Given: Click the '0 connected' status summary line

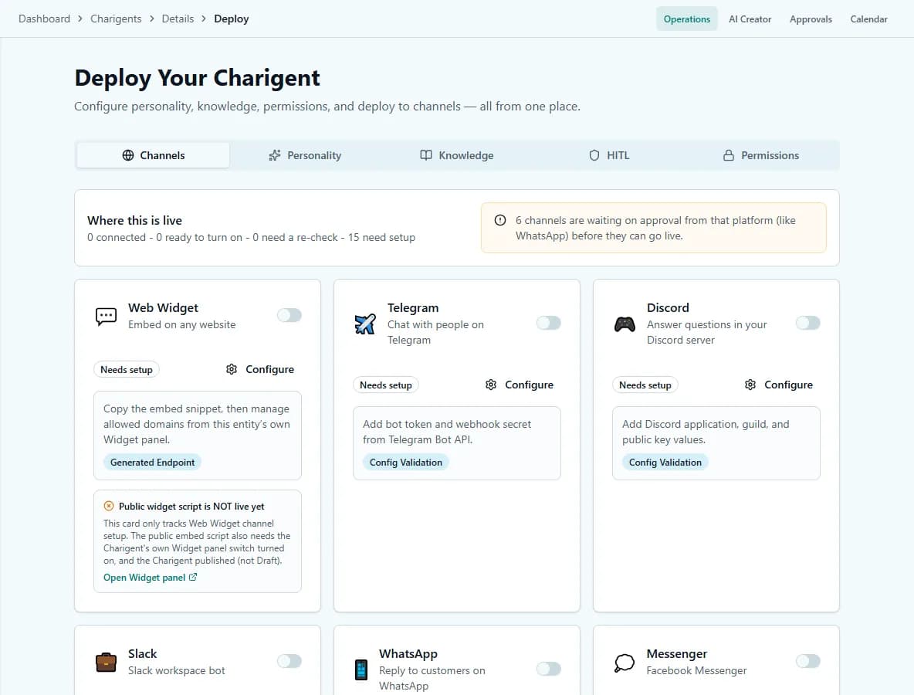Looking at the screenshot, I should click(251, 237).
